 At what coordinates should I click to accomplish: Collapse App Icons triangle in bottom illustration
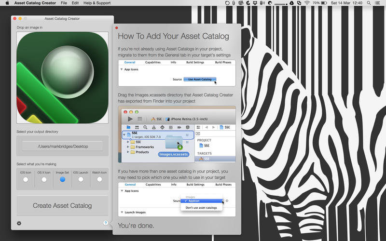[x=122, y=191]
